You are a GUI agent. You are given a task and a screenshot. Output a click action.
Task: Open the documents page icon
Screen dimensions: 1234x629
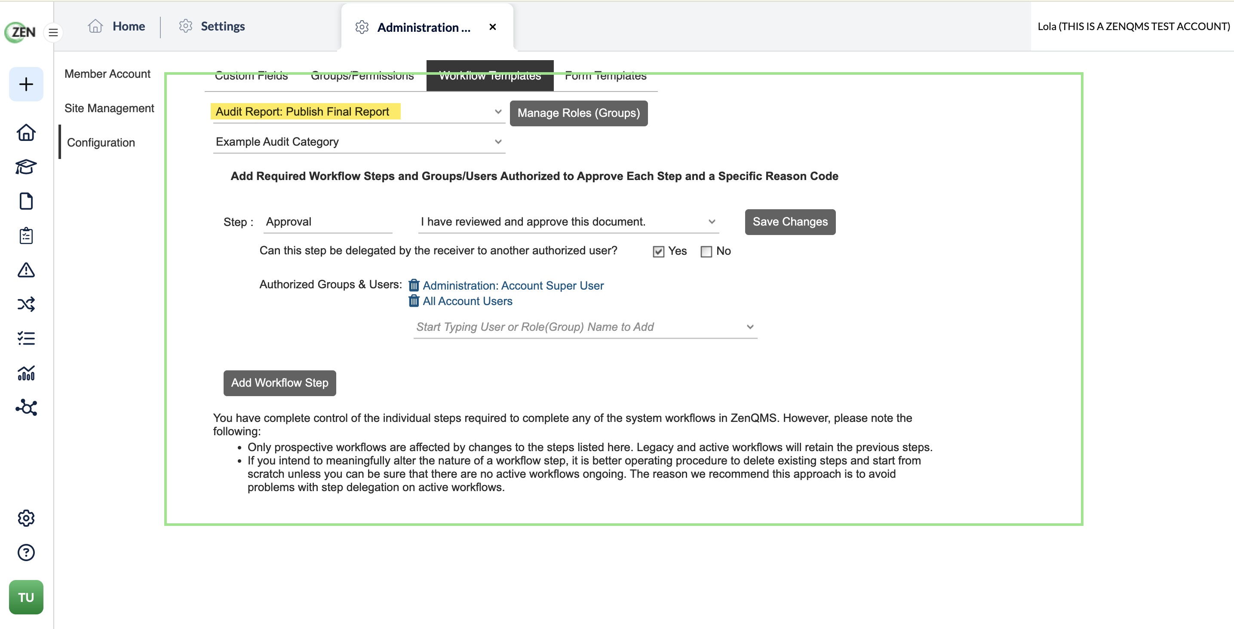coord(26,202)
